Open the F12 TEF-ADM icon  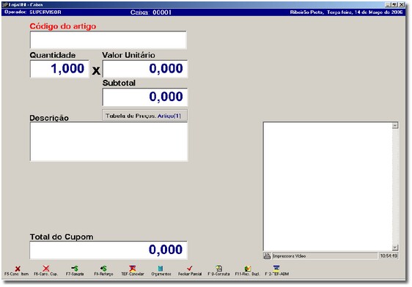[x=276, y=268]
